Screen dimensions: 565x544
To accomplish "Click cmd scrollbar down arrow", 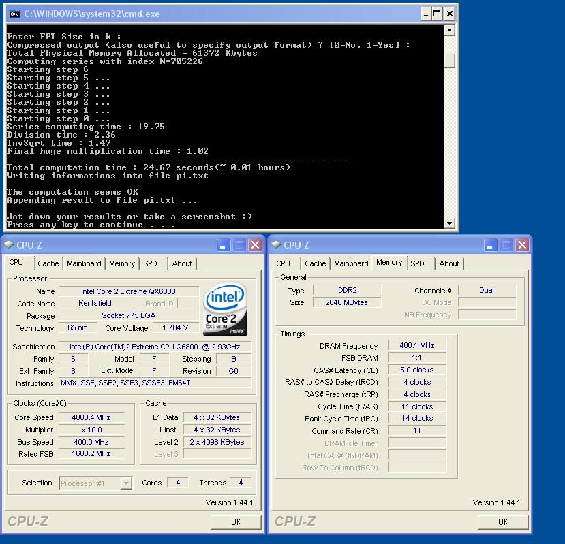I will tap(449, 223).
